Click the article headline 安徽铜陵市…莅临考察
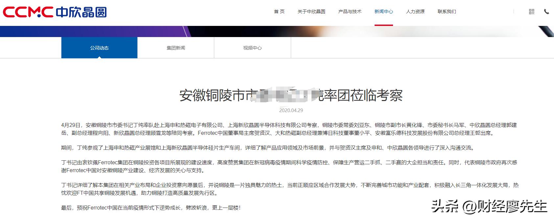554x220 pixels. click(291, 95)
